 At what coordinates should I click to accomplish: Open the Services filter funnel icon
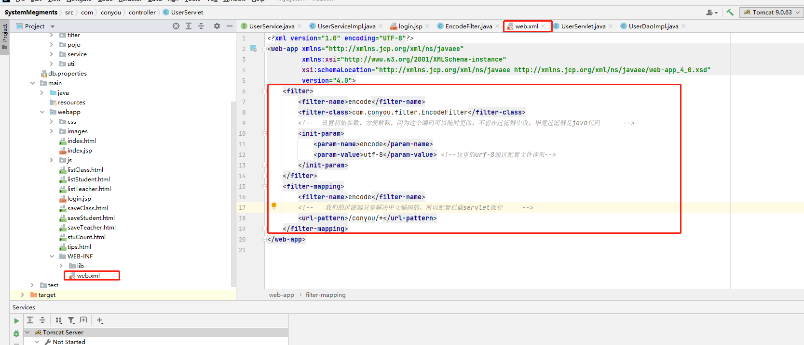point(71,320)
